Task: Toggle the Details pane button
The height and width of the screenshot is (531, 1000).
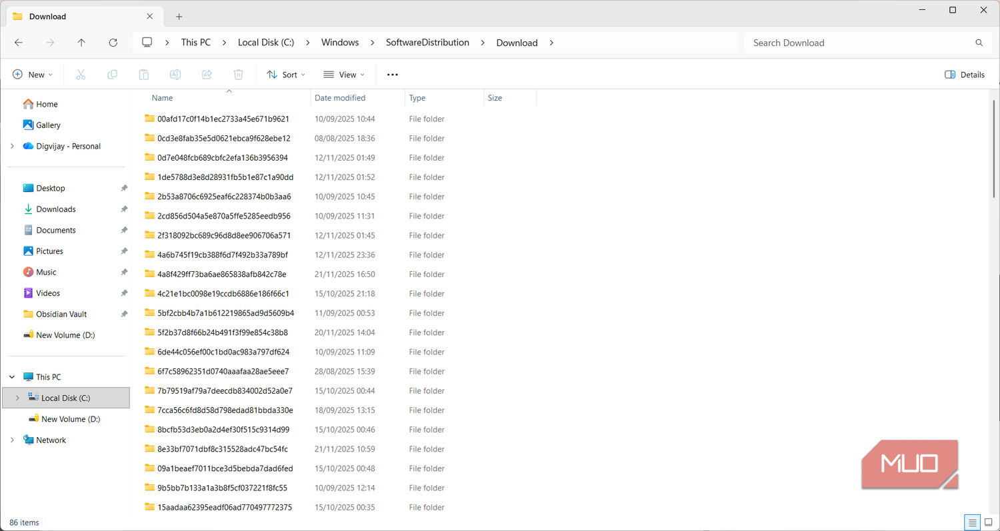Action: [x=965, y=75]
